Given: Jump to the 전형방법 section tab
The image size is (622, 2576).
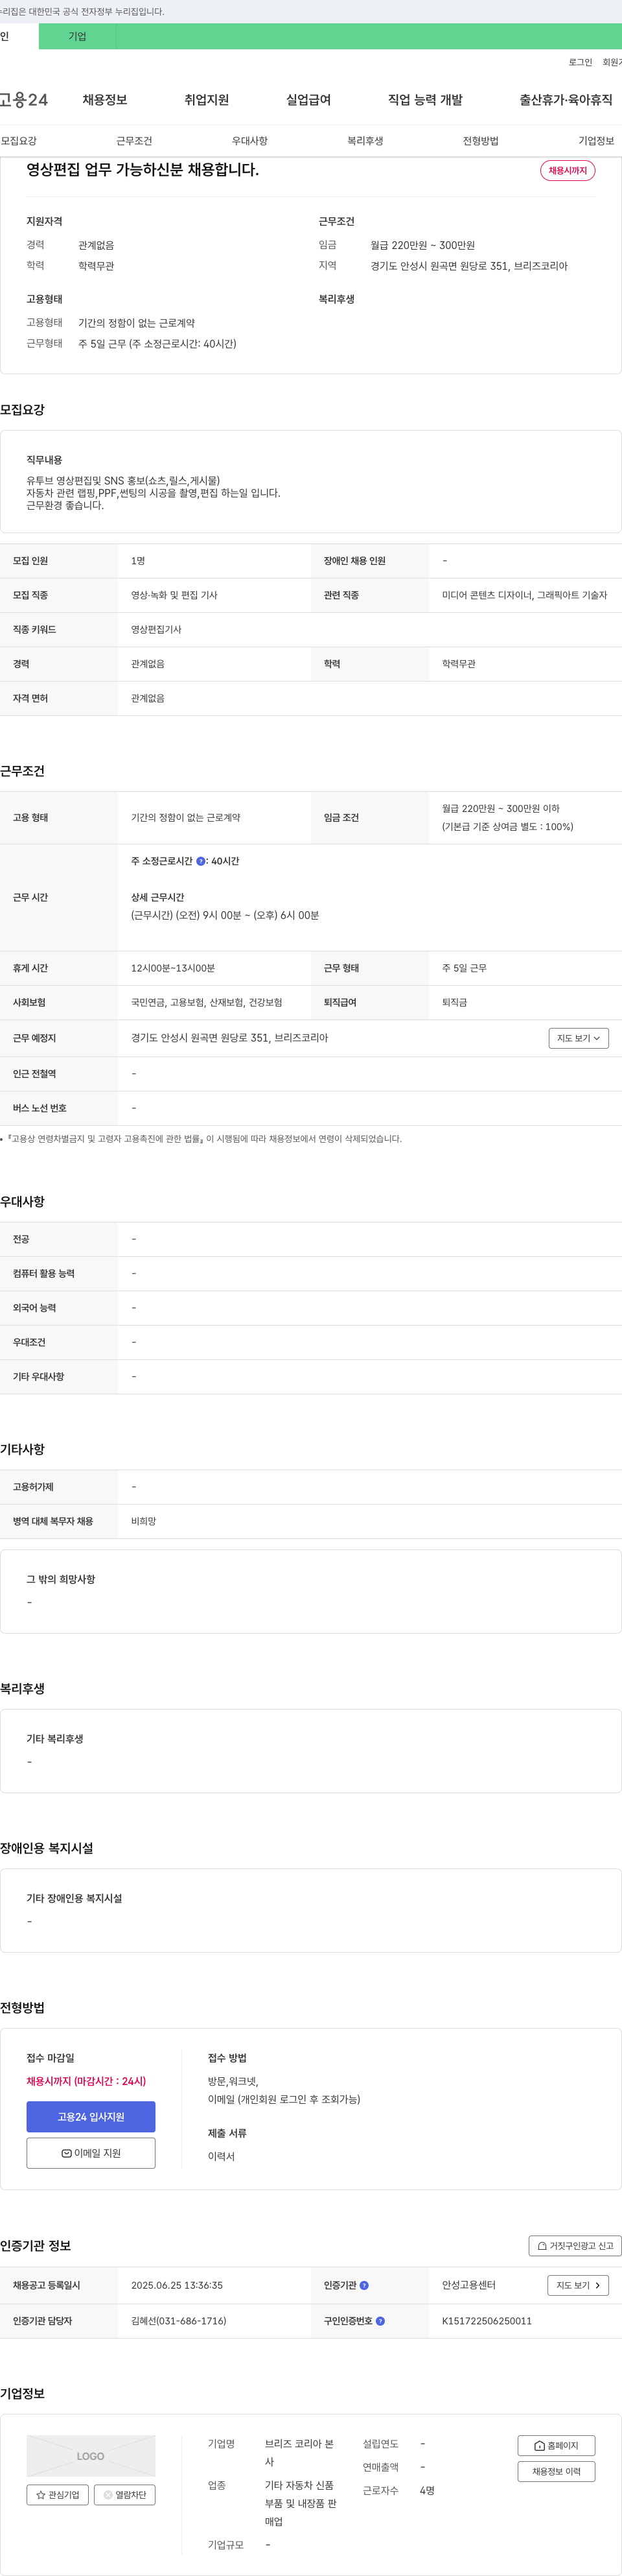Looking at the screenshot, I should click(480, 141).
